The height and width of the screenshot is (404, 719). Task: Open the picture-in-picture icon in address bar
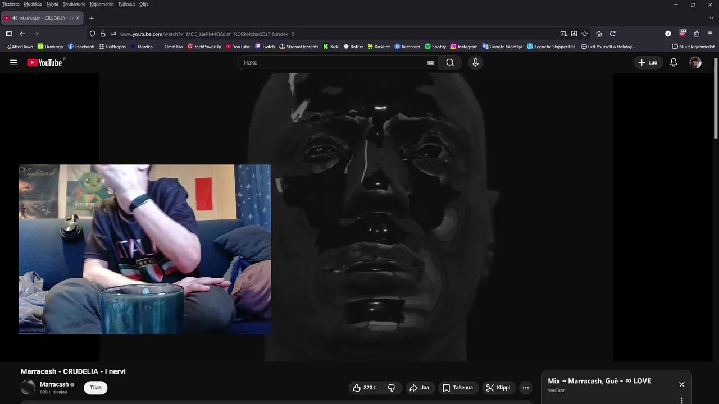tap(563, 34)
